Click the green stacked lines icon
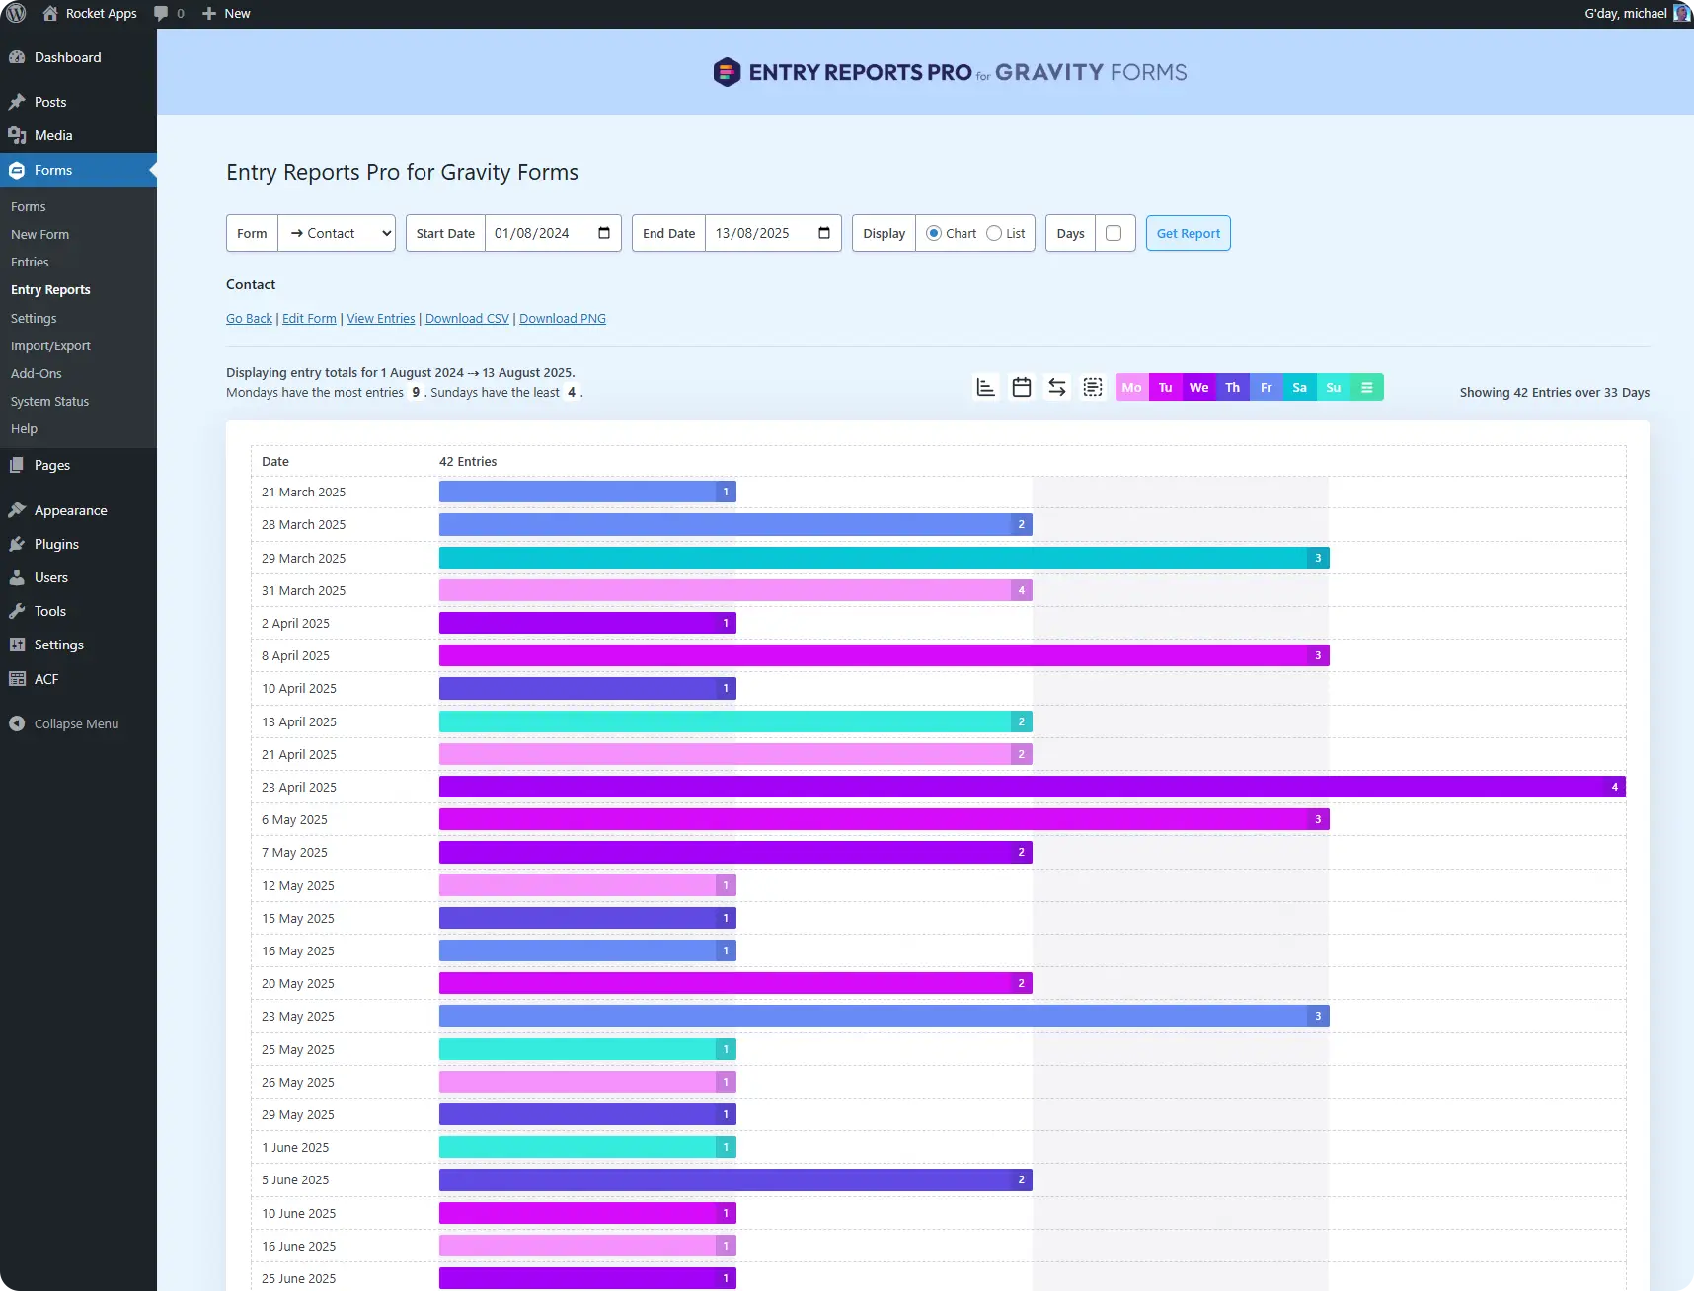The width and height of the screenshot is (1694, 1291). (x=1367, y=387)
